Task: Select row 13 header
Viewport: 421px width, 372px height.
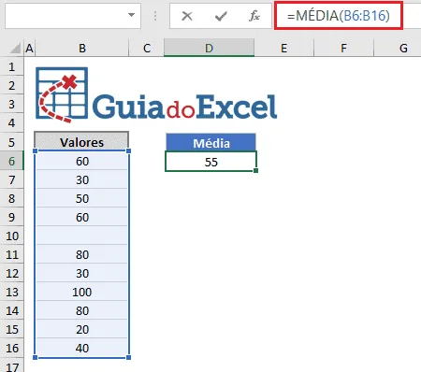Action: [x=12, y=292]
